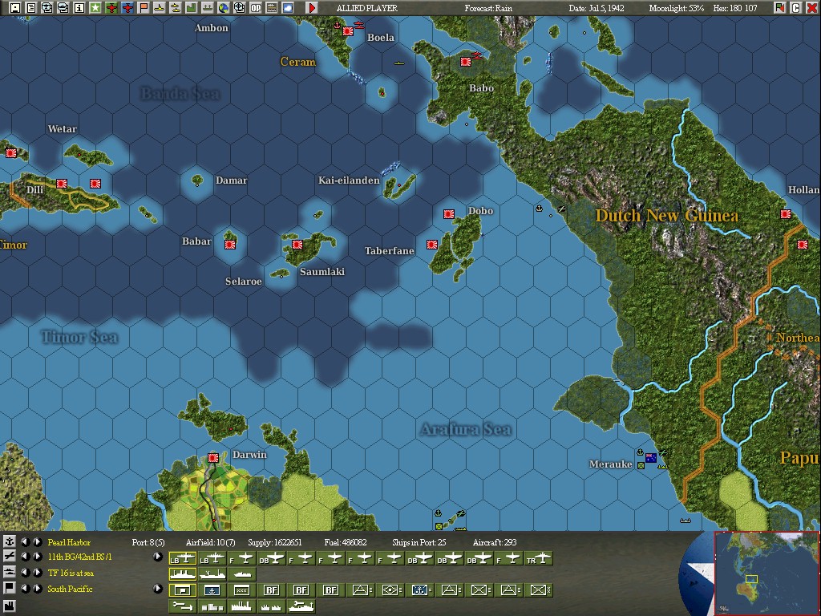Select the Japanese base marker near Taberfane

click(432, 245)
